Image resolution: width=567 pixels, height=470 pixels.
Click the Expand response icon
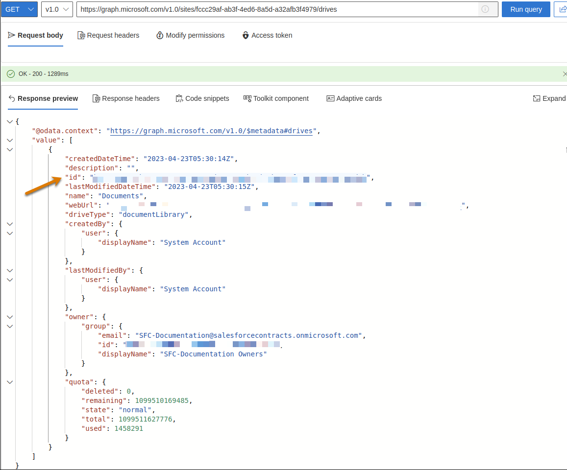click(x=537, y=98)
